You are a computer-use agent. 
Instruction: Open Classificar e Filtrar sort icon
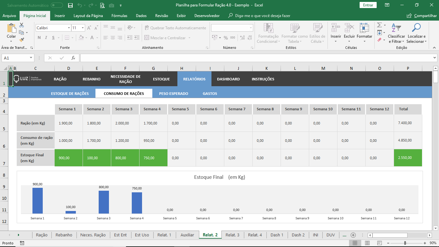tap(396, 28)
